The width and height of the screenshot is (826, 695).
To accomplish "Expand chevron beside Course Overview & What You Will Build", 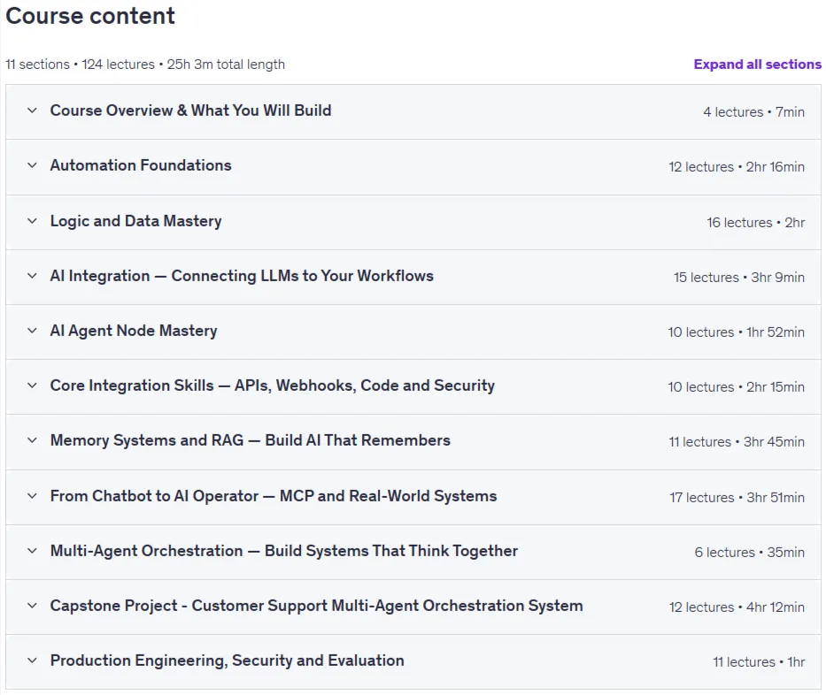I will (x=32, y=111).
